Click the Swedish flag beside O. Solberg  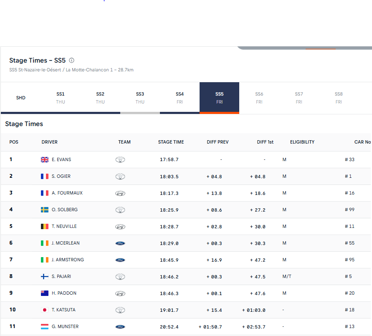coord(45,210)
